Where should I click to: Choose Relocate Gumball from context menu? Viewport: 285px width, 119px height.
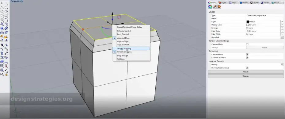pos(124,31)
